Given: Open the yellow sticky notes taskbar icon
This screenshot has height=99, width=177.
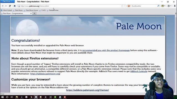Looking at the screenshot, I should coord(41,97).
